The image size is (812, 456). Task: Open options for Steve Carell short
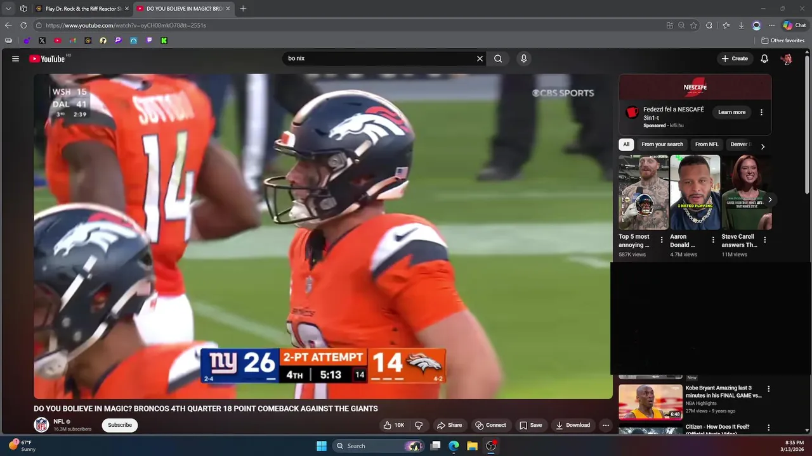[x=764, y=240]
